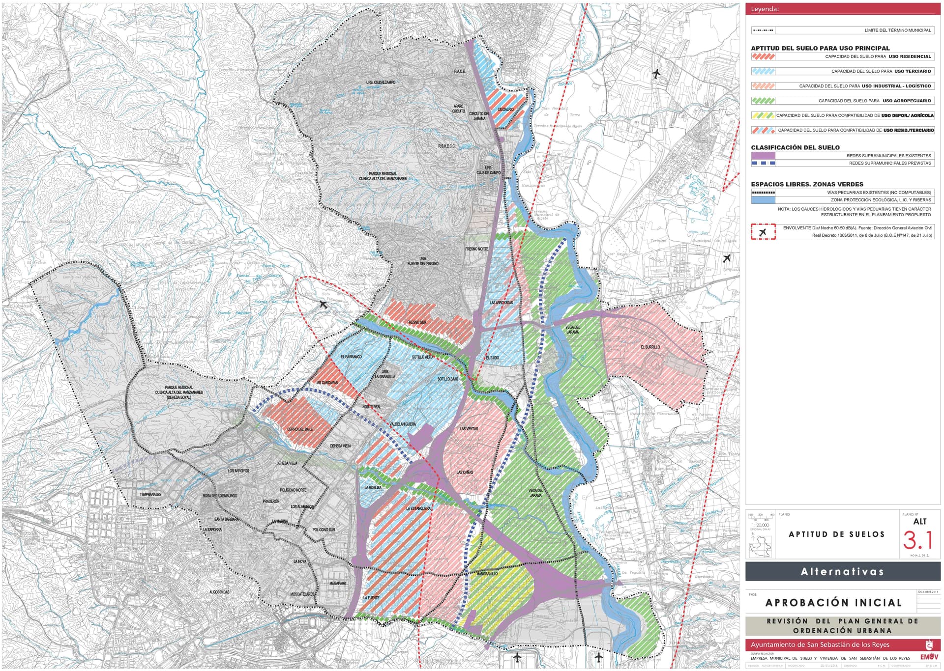Click the dotted Límite del Término Municipal symbol
Image resolution: width=944 pixels, height=671 pixels.
tap(763, 30)
